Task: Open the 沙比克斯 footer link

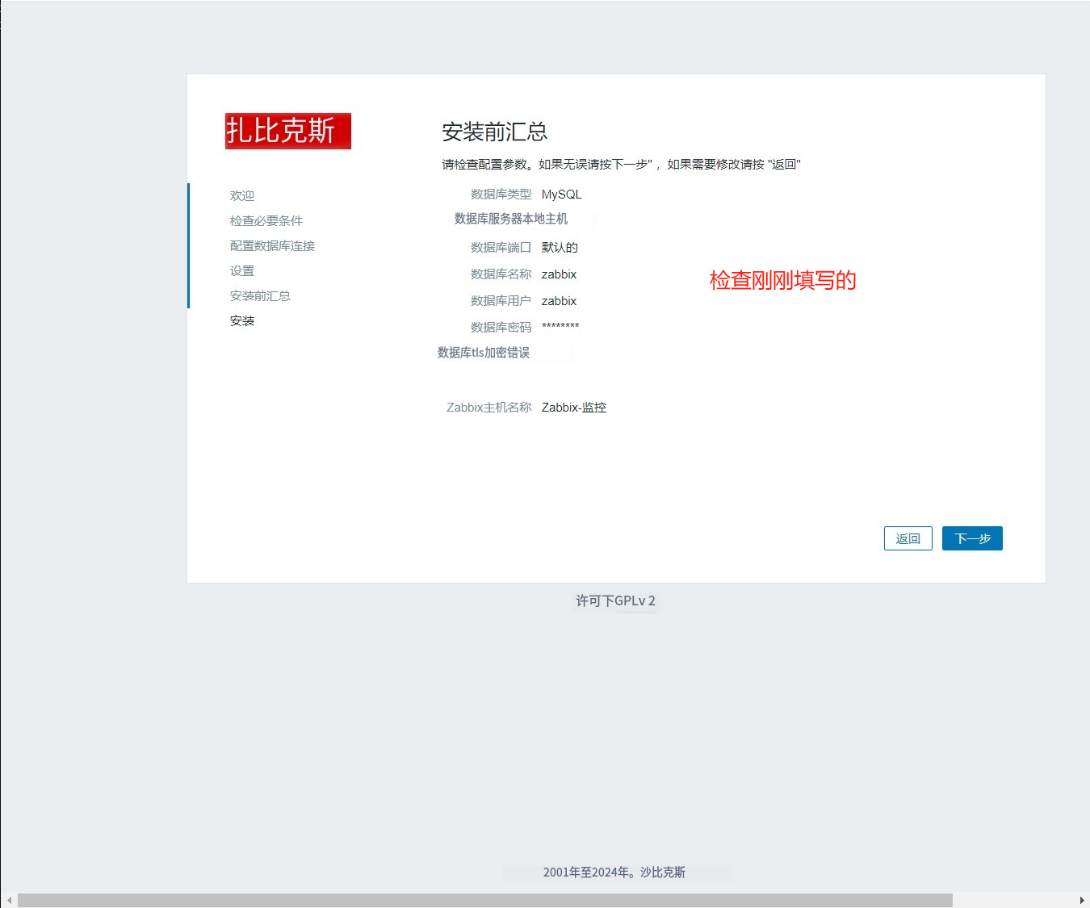Action: pyautogui.click(x=663, y=872)
